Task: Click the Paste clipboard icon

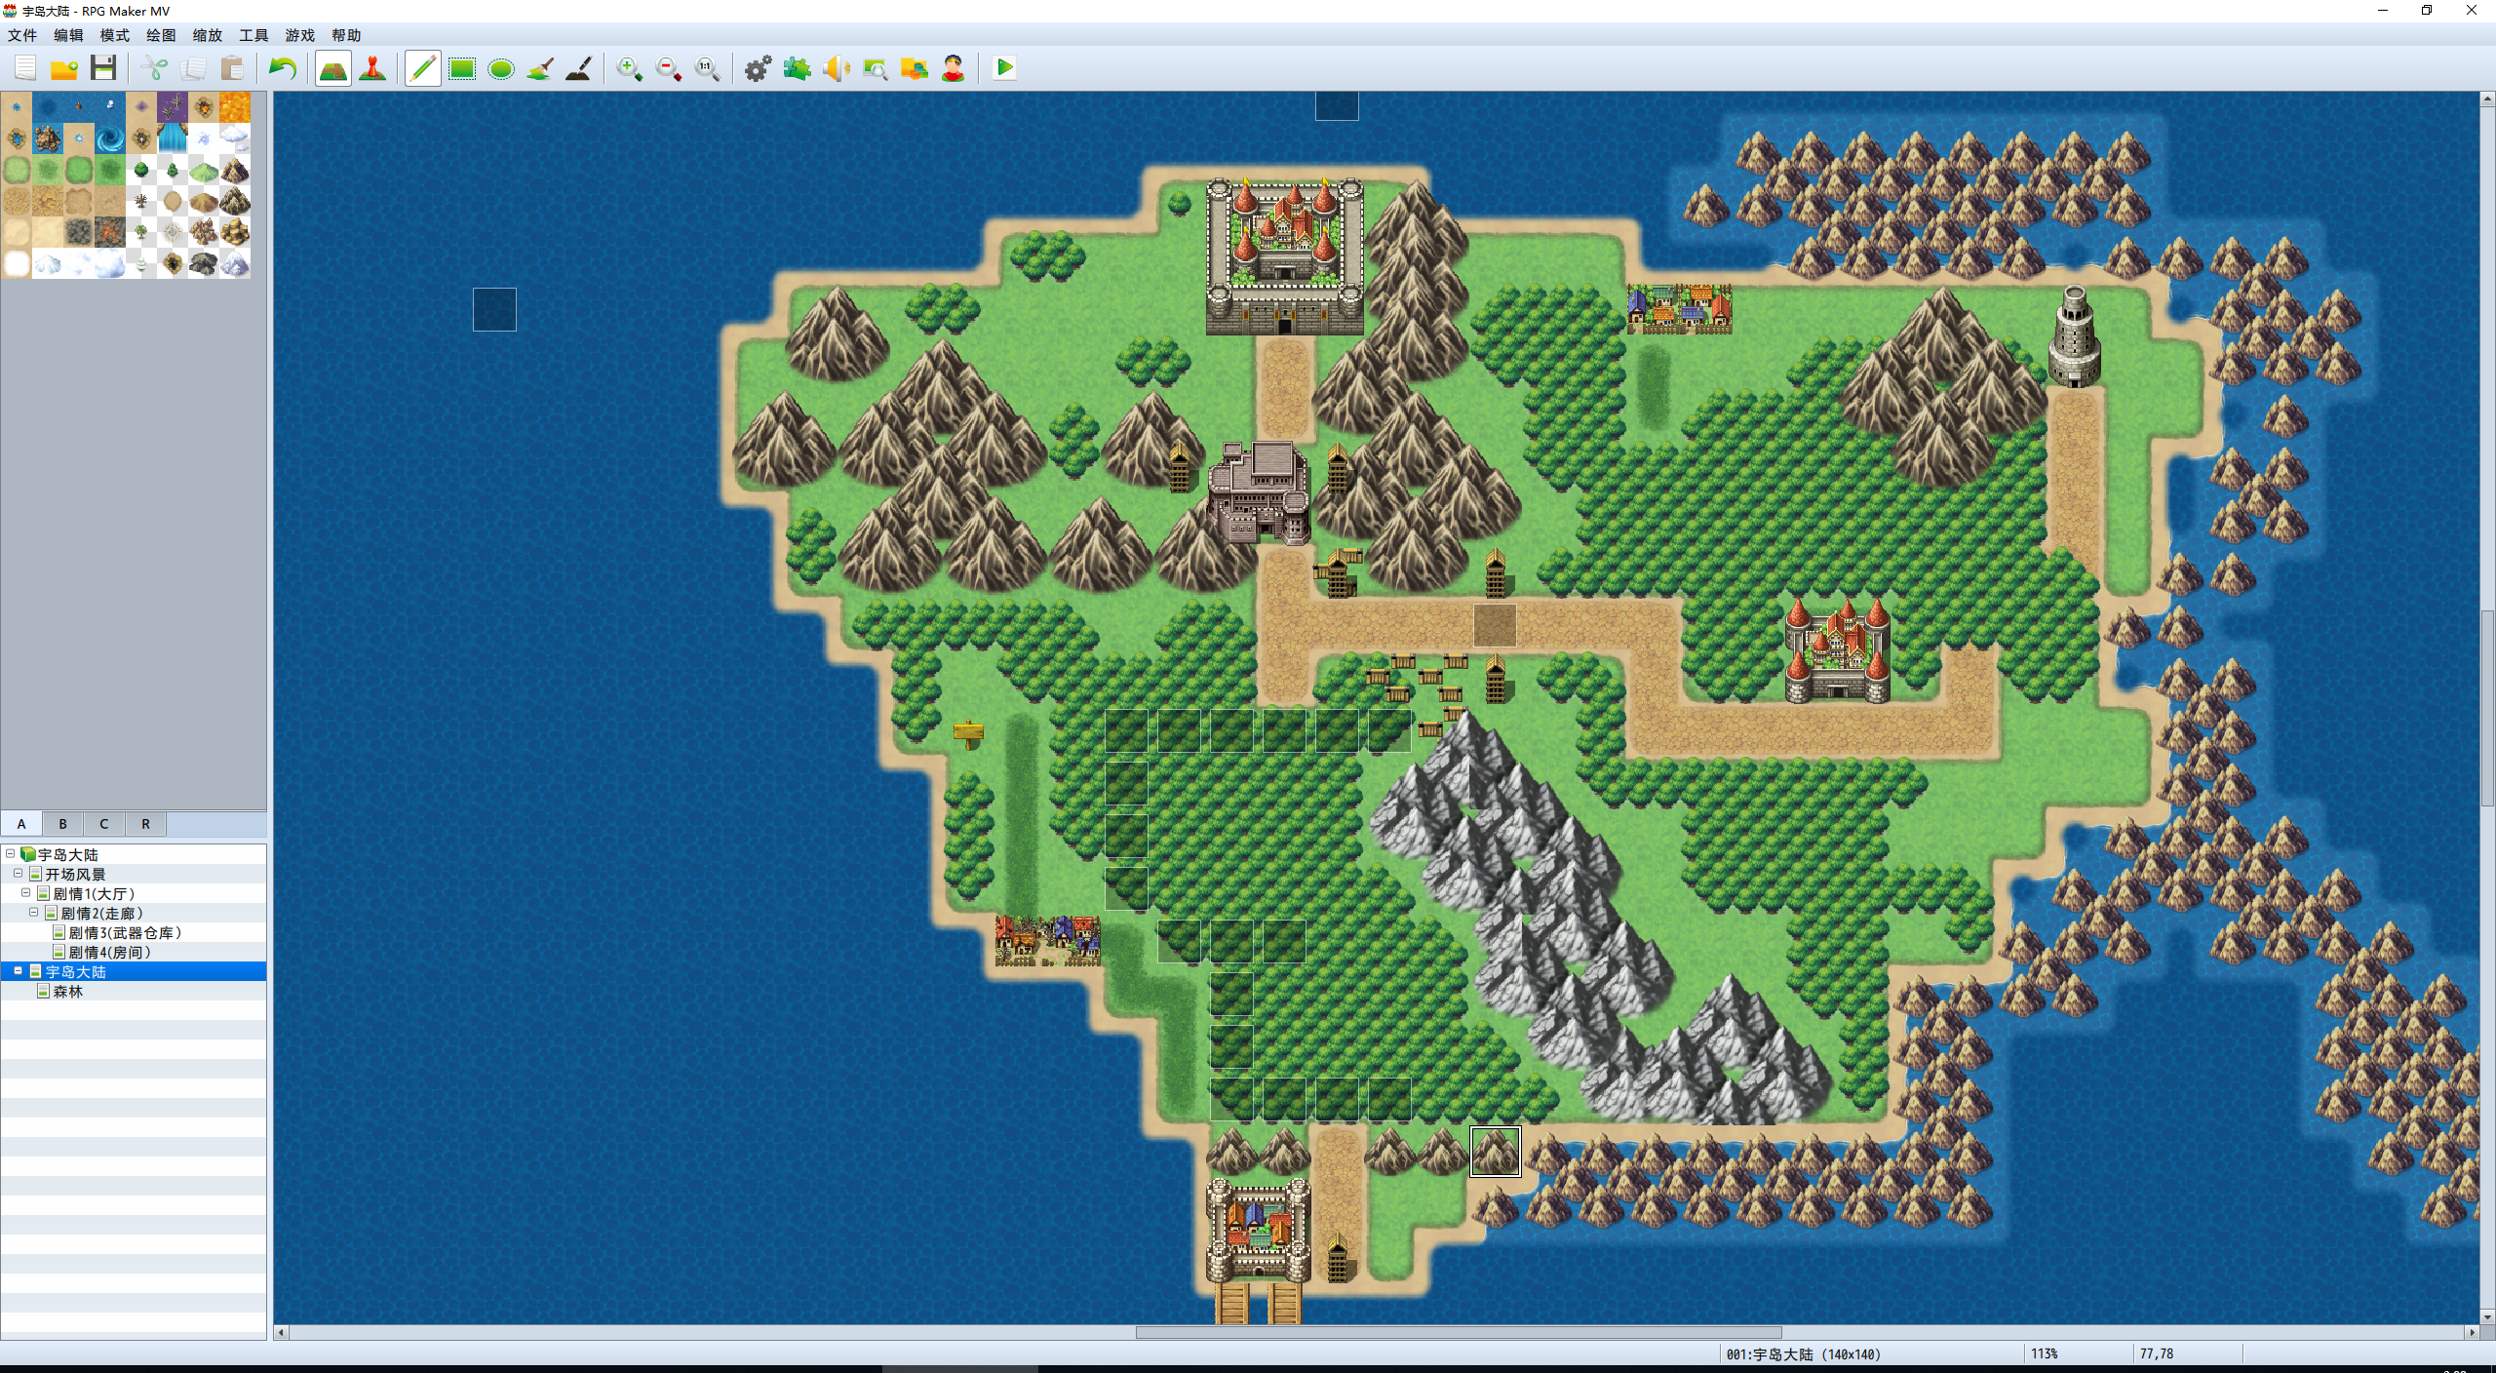Action: (x=232, y=68)
